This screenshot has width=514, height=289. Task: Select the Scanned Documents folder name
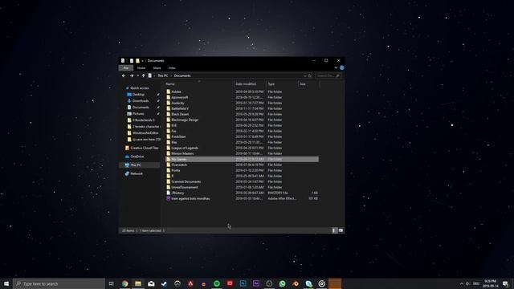tap(186, 181)
